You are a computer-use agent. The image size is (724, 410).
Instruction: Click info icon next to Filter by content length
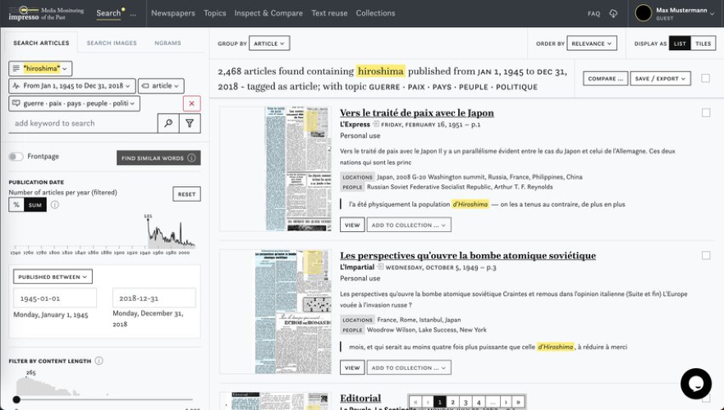(99, 361)
